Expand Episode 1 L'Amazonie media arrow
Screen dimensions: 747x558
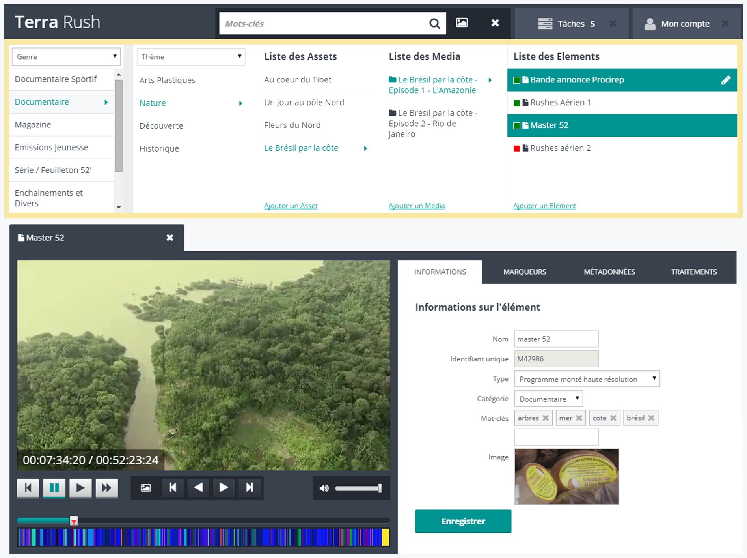(x=490, y=80)
